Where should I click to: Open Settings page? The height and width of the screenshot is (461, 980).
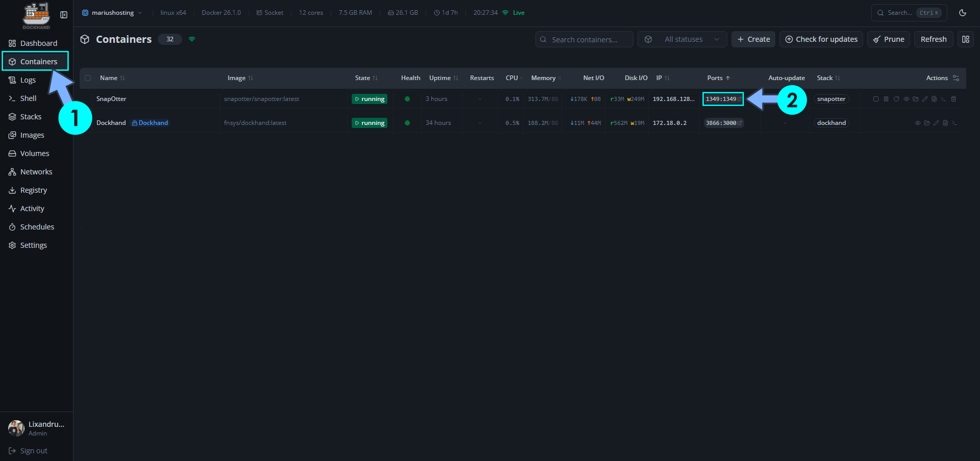point(36,245)
